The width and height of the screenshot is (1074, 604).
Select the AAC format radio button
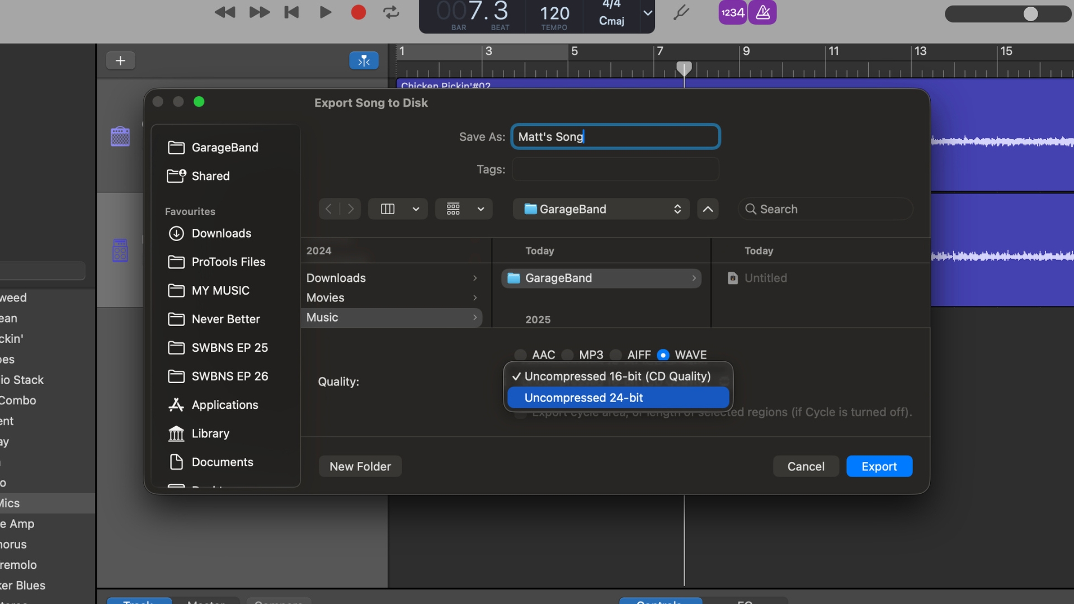520,355
